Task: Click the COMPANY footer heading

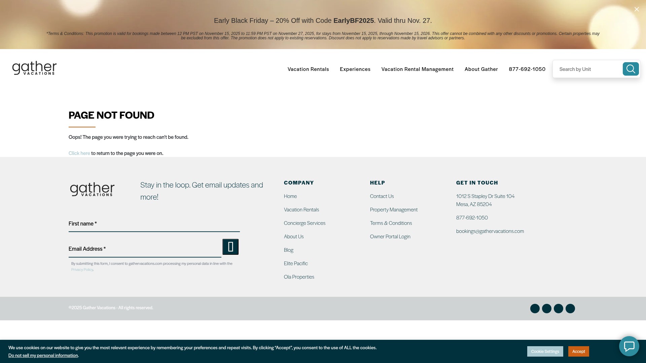Action: point(299,183)
